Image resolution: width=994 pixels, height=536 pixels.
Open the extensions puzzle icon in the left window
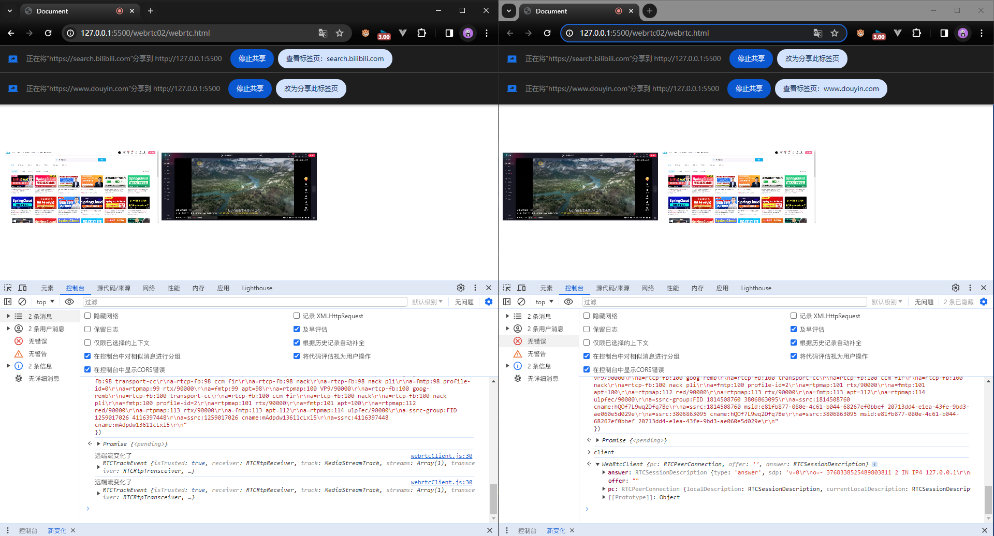422,33
